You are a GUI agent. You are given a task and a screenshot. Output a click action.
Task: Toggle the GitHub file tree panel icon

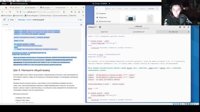click(x=4, y=20)
